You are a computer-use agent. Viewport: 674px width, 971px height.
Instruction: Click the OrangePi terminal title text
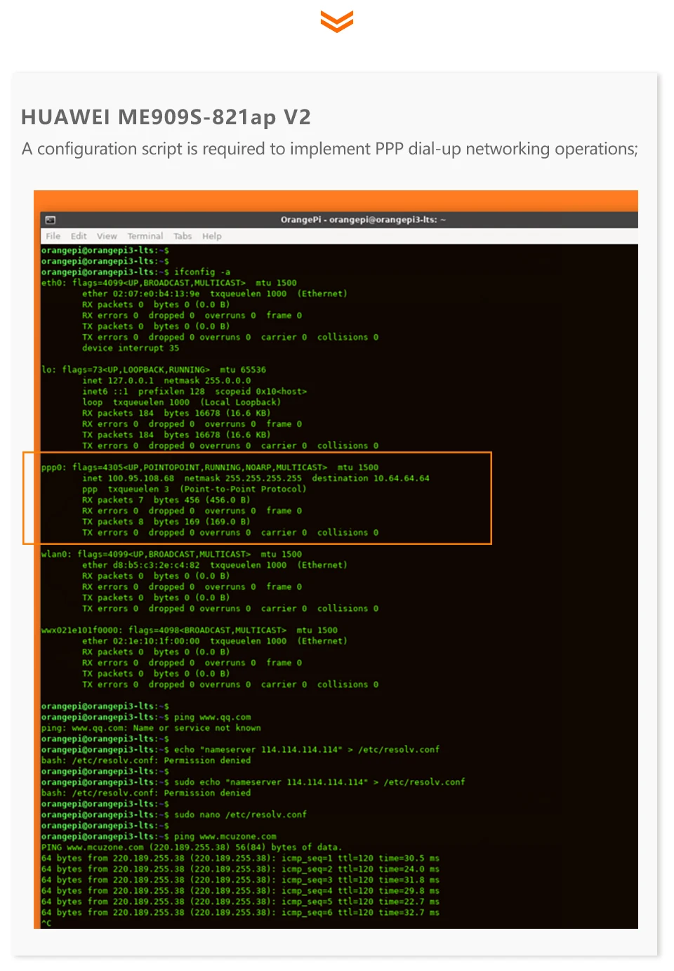[x=363, y=220]
